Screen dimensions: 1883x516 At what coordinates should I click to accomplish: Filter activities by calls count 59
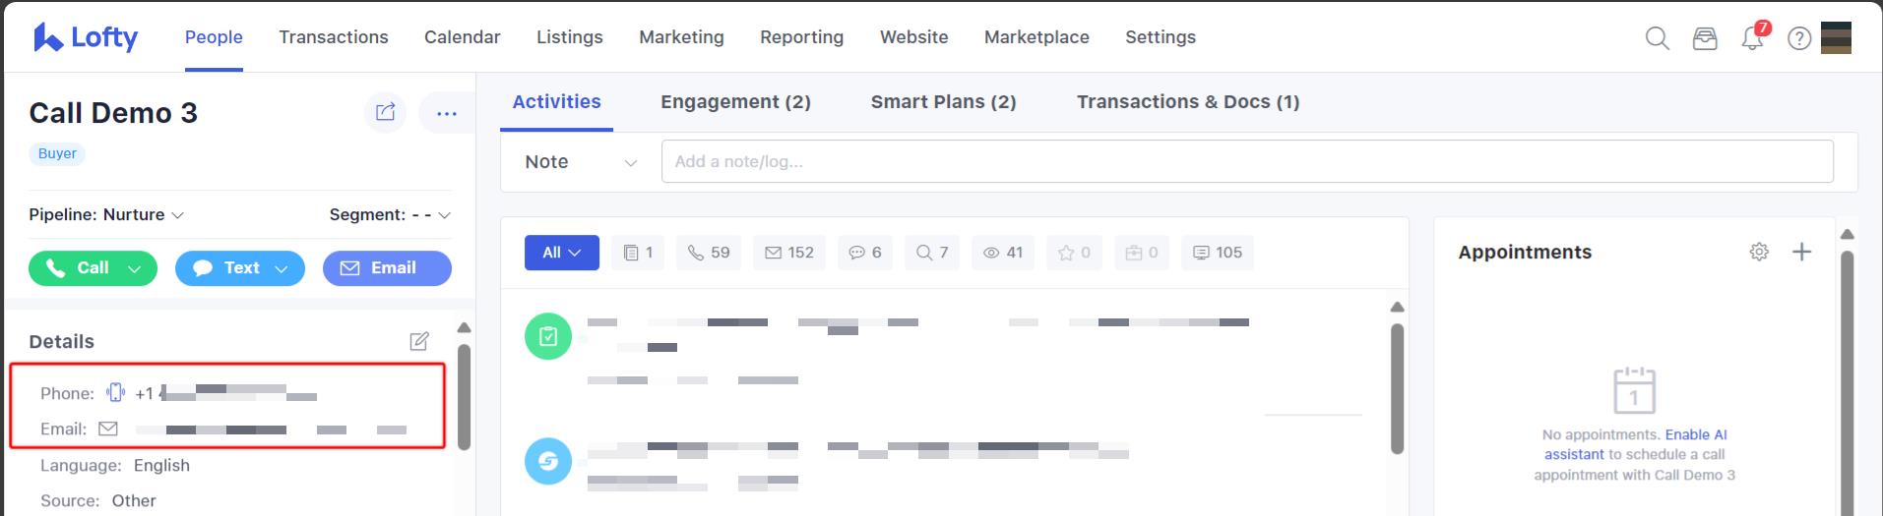709,253
